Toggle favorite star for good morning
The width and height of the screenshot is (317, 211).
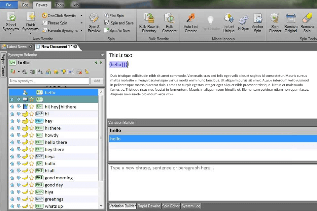32,178
